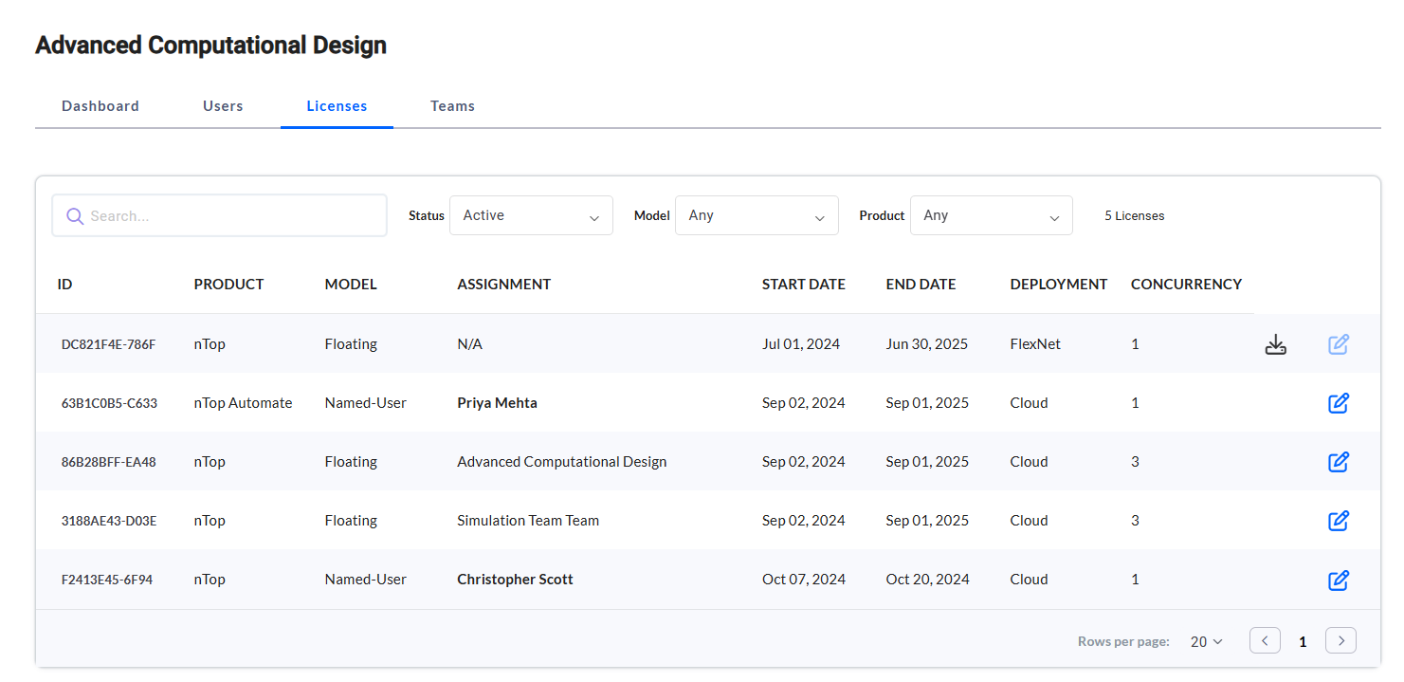Viewport: 1404px width, 682px height.
Task: Open Christopher Scott's assignment link
Action: [515, 580]
